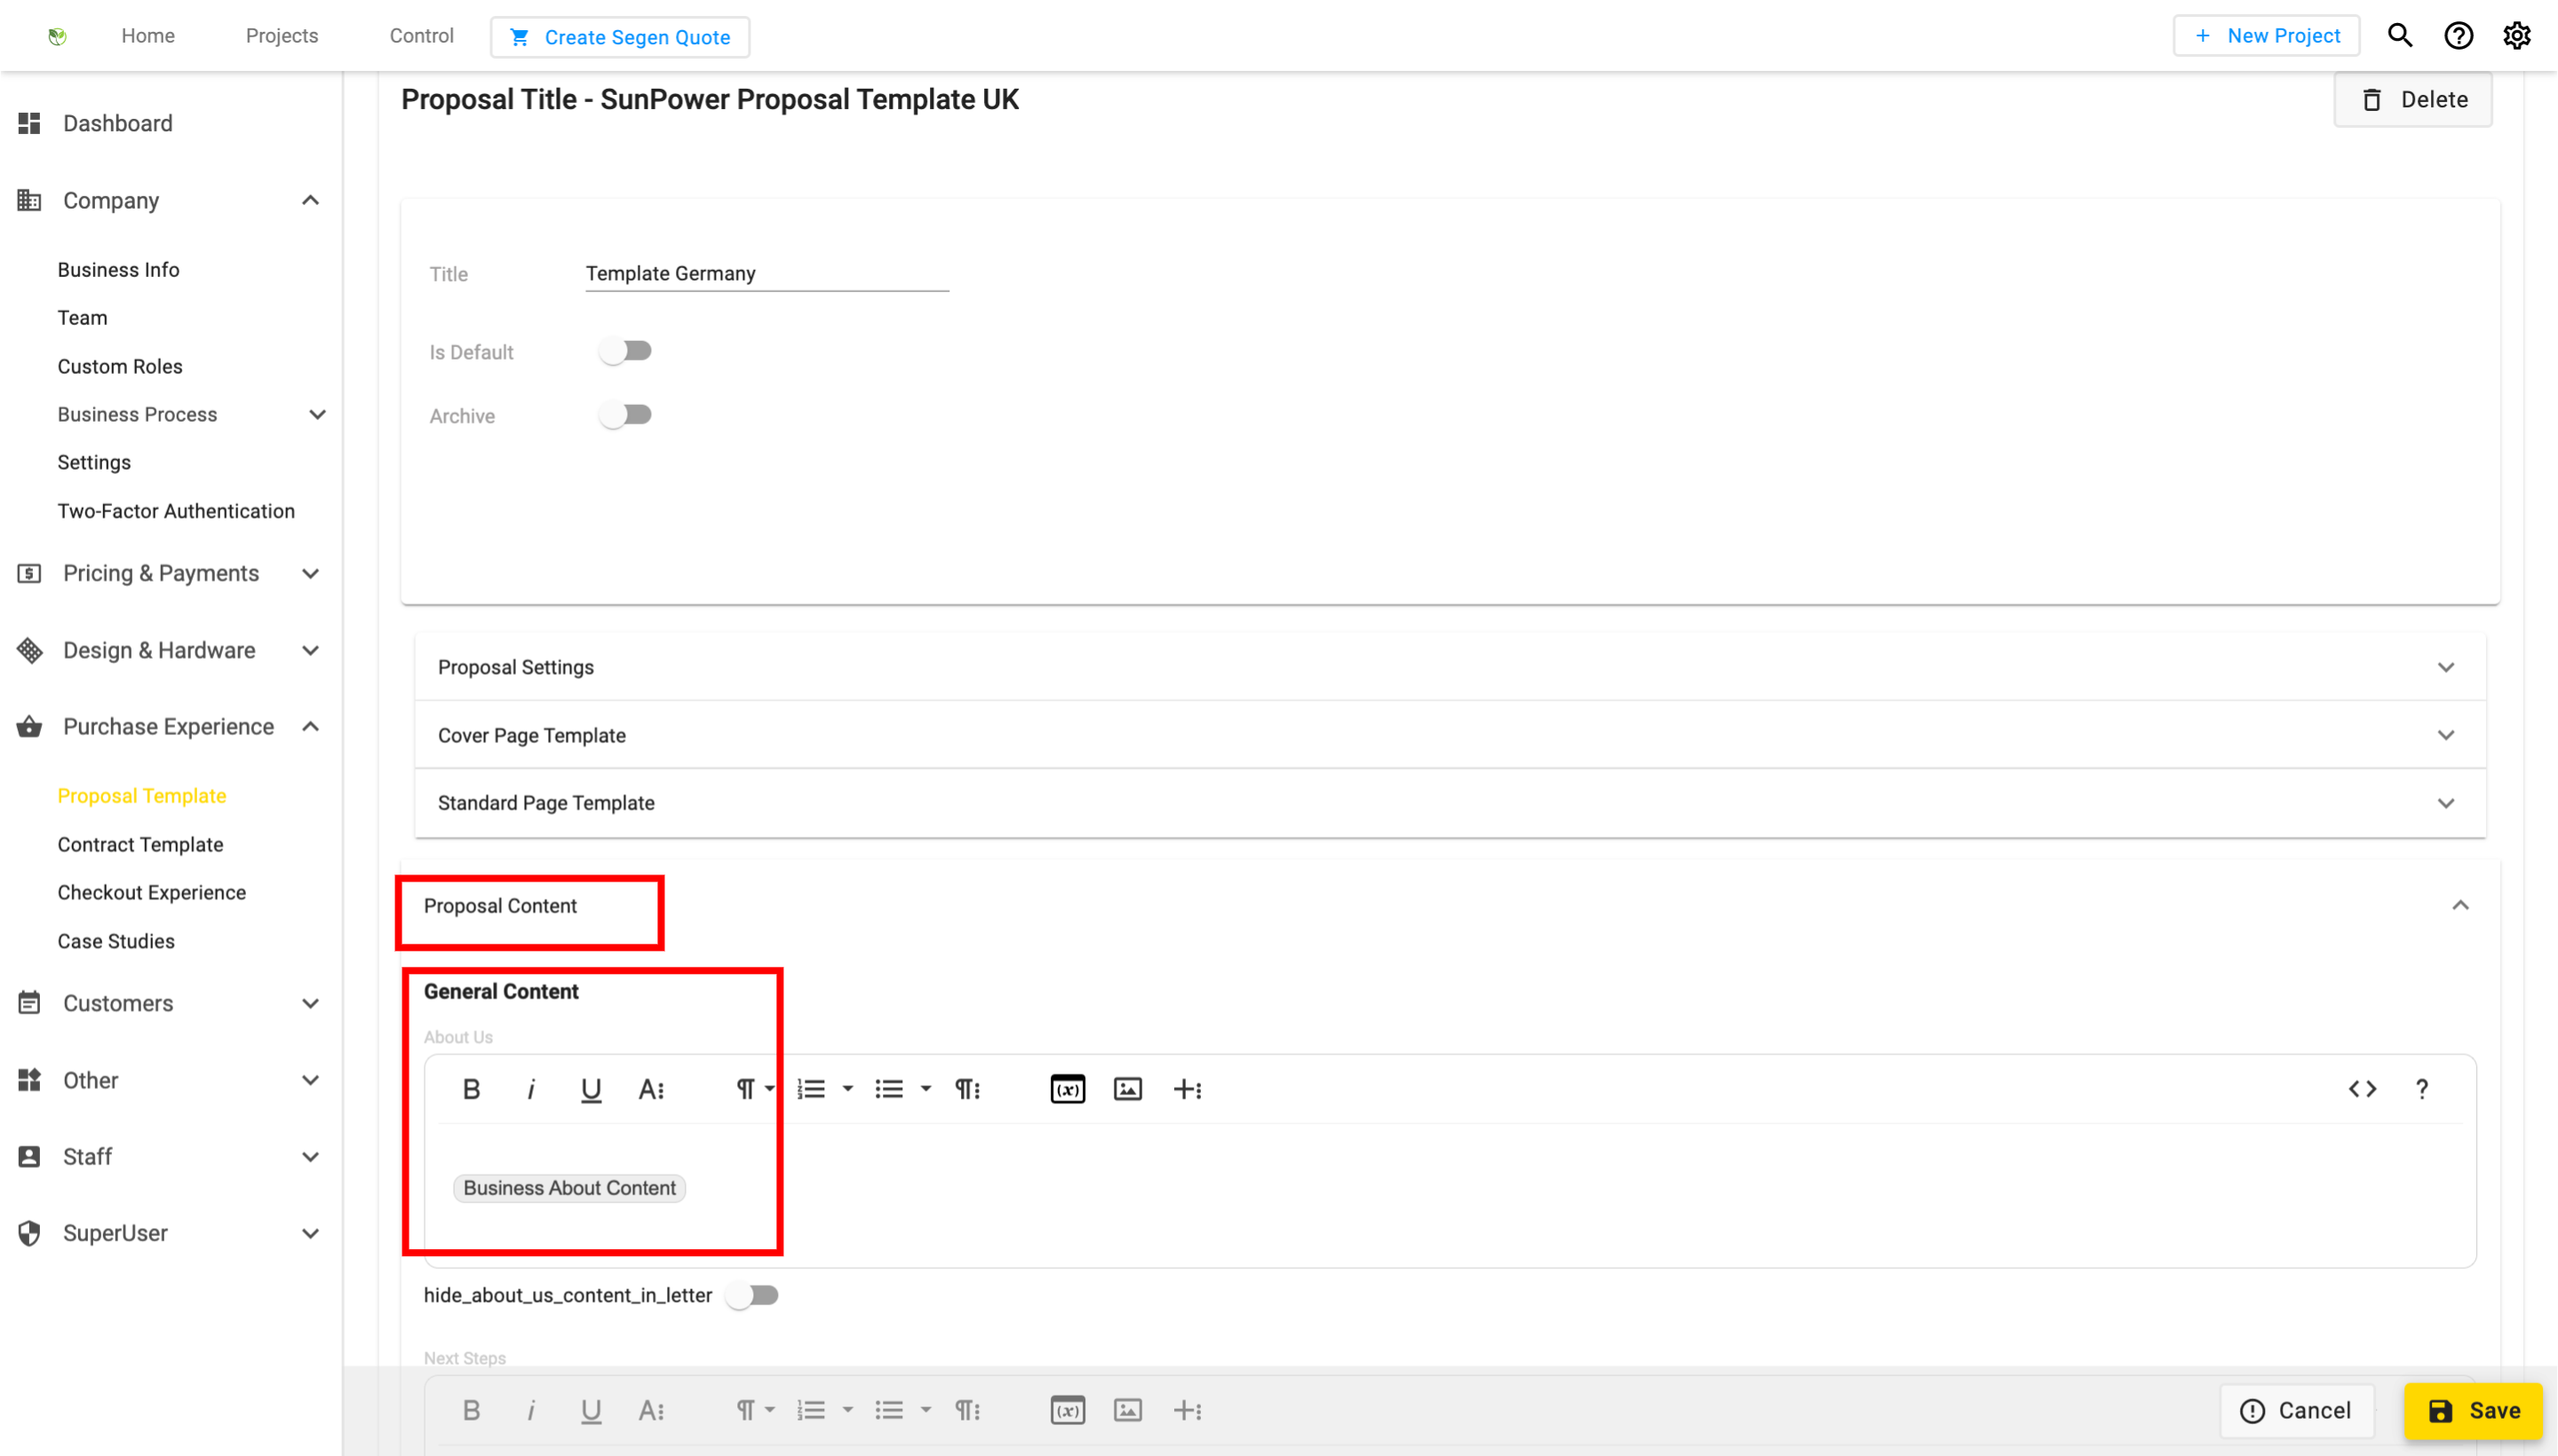Apply Italic in Next Steps editor
This screenshot has height=1456, width=2558.
click(531, 1411)
